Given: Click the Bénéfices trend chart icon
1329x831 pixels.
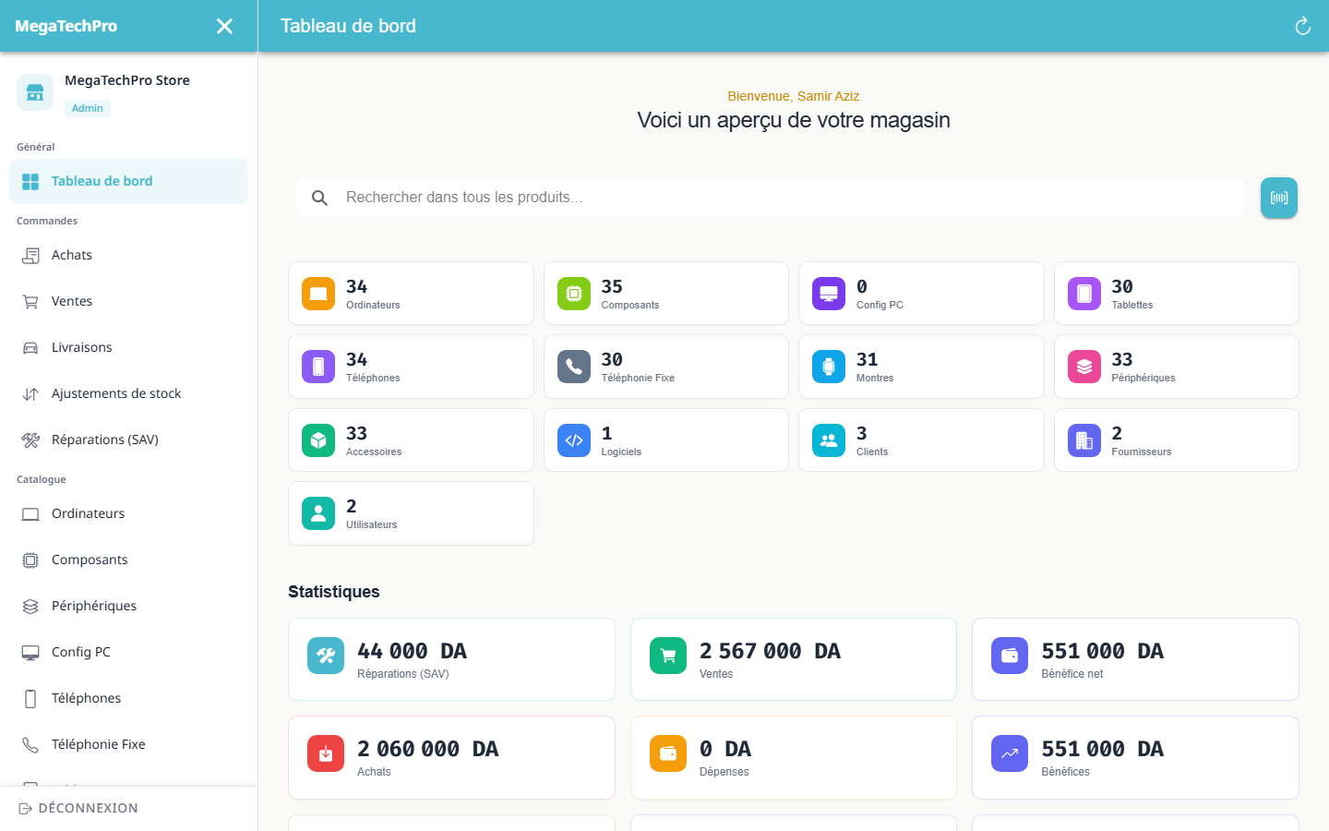Looking at the screenshot, I should tap(1010, 753).
